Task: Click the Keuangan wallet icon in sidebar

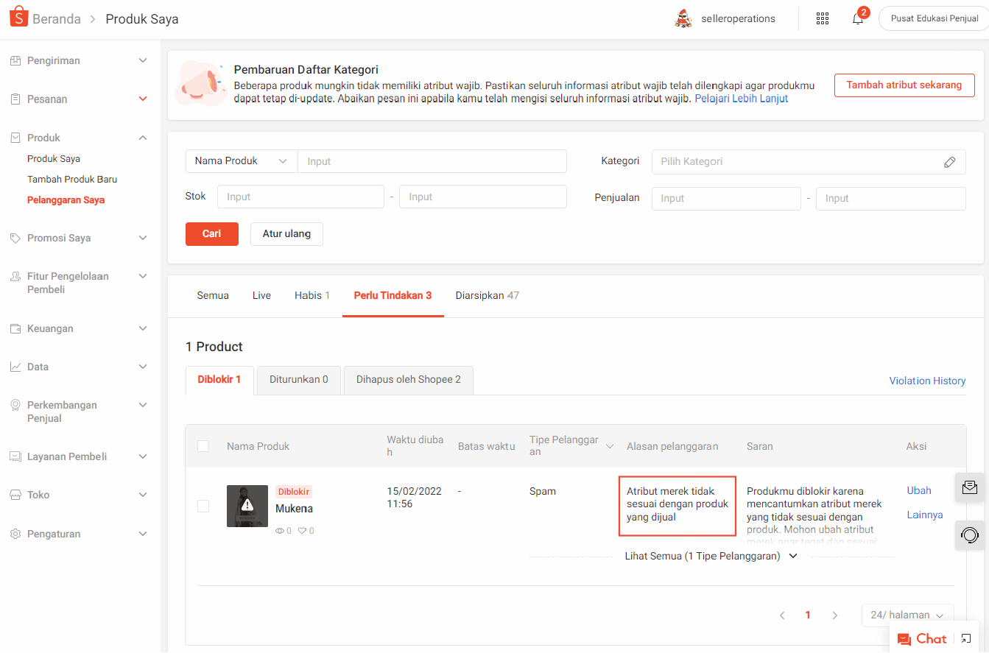Action: [x=15, y=328]
